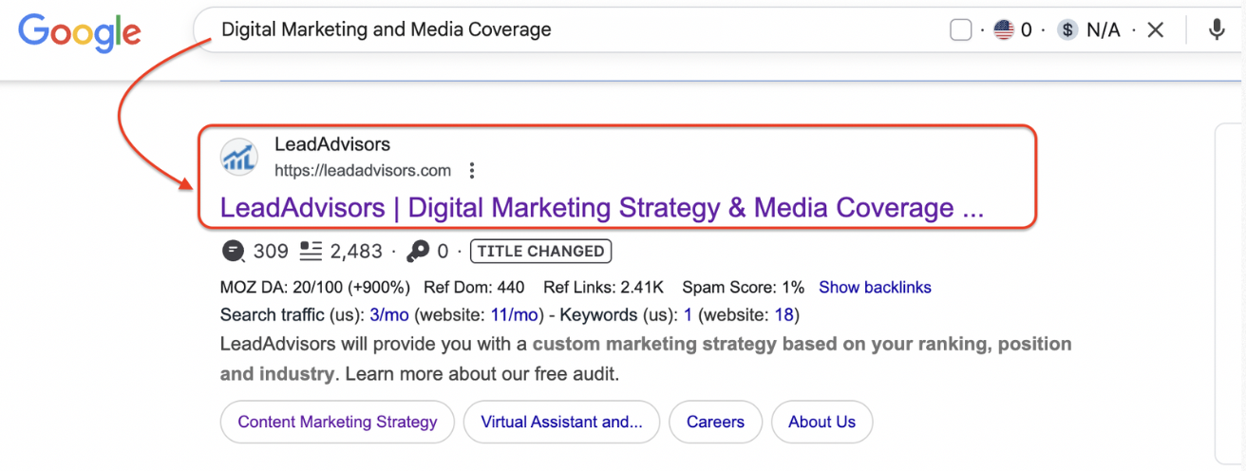The width and height of the screenshot is (1246, 471).
Task: Click the N/A value in search bar
Action: click(1104, 30)
